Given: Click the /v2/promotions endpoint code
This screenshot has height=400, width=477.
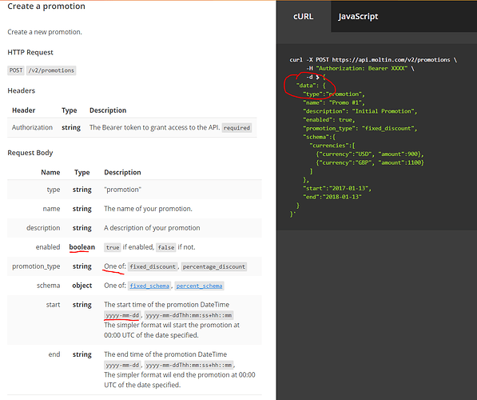Looking at the screenshot, I should [x=51, y=70].
